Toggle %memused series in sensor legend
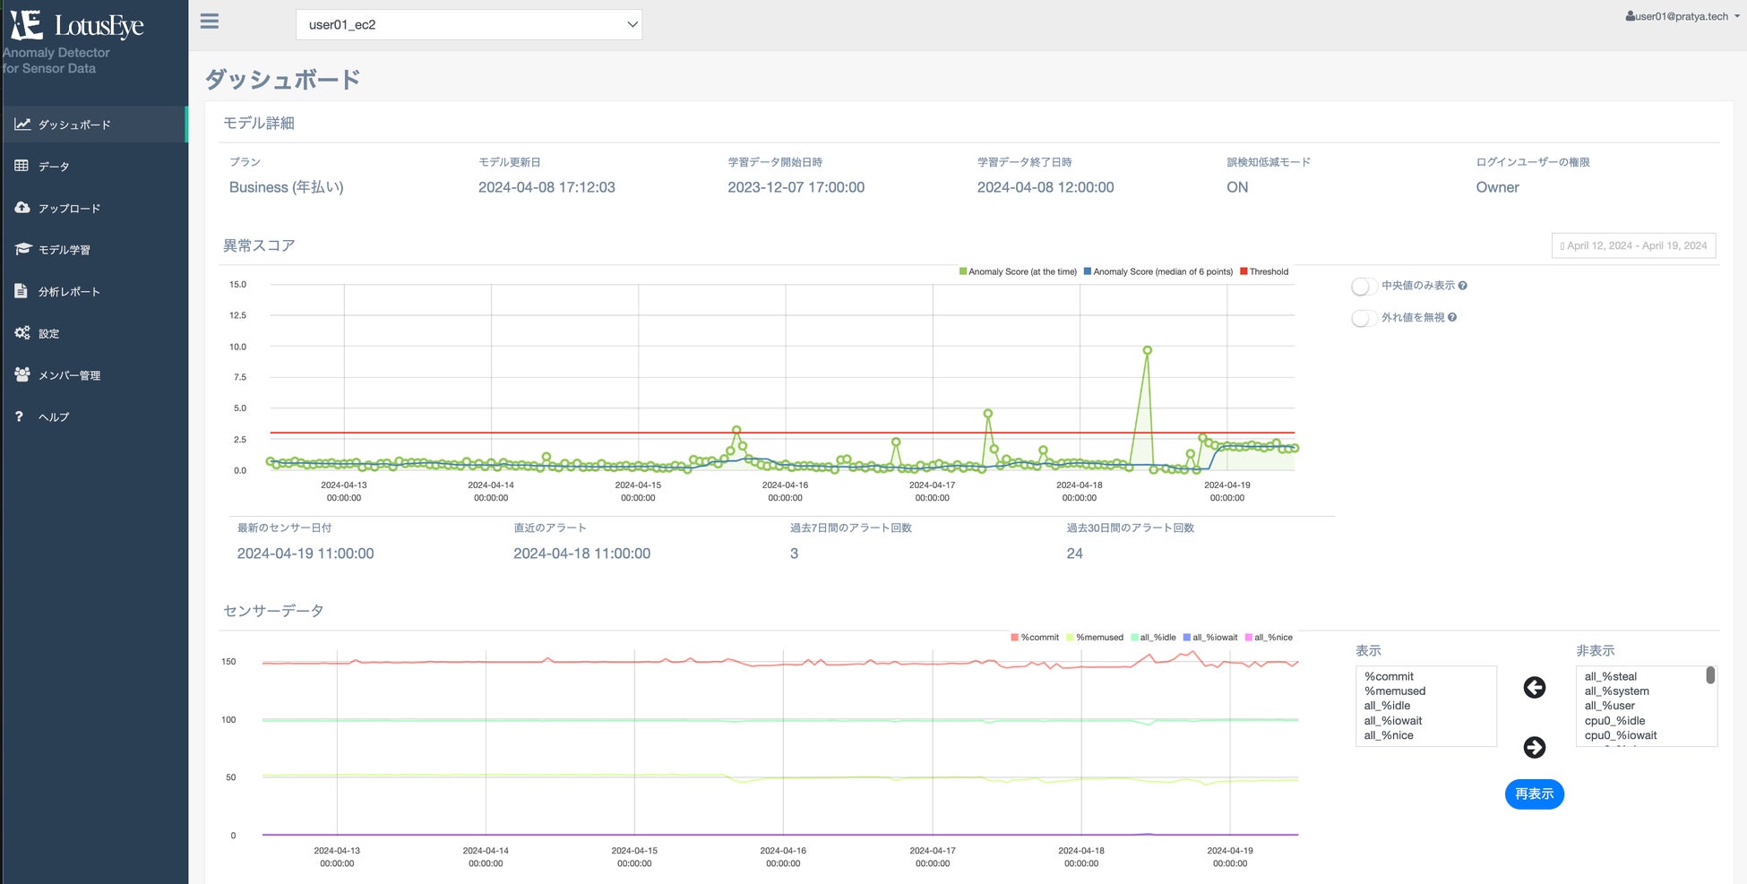 point(1095,638)
